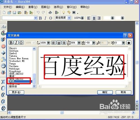The image size is (140, 120).
Task: Close the 文字选项 dialog
Action: (x=130, y=35)
